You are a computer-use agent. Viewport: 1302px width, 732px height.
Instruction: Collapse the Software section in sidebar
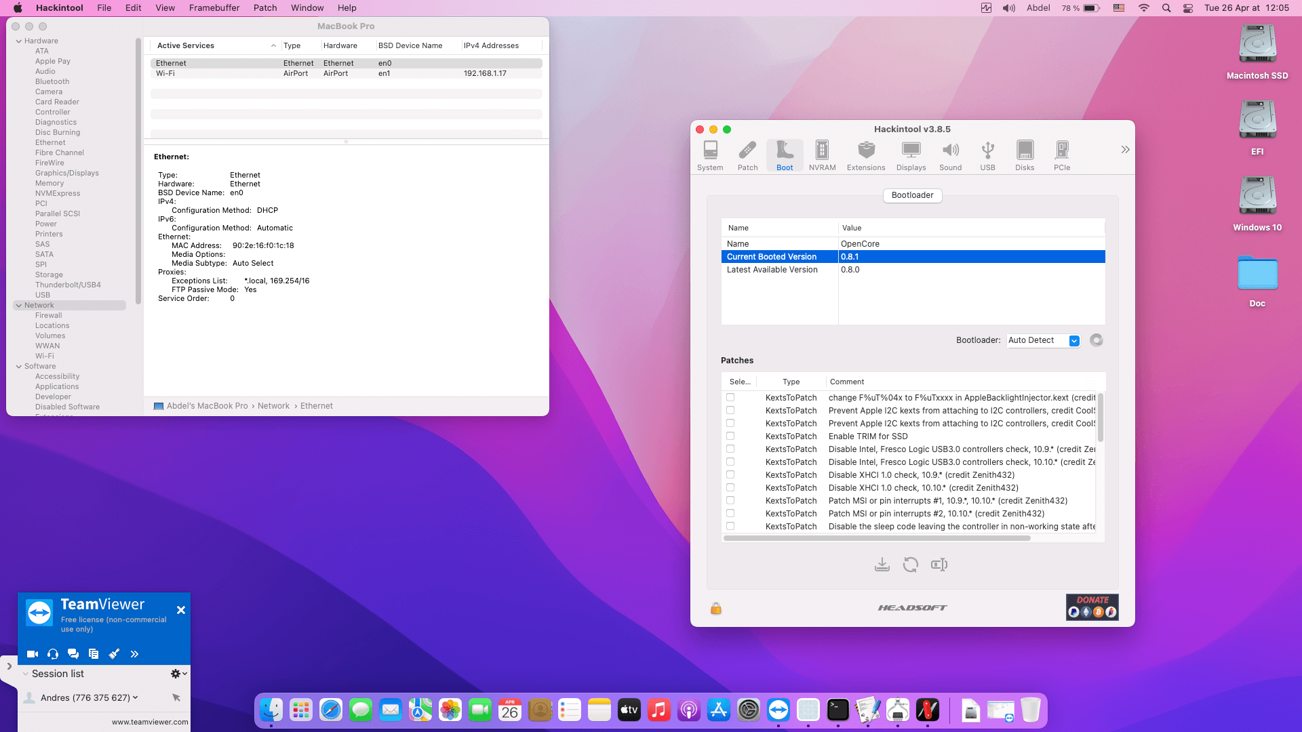pyautogui.click(x=19, y=367)
